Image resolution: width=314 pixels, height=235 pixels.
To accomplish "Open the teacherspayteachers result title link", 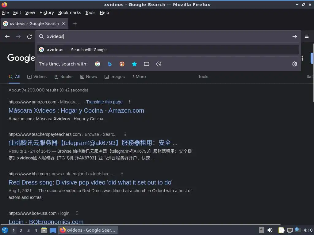I will pyautogui.click(x=93, y=143).
